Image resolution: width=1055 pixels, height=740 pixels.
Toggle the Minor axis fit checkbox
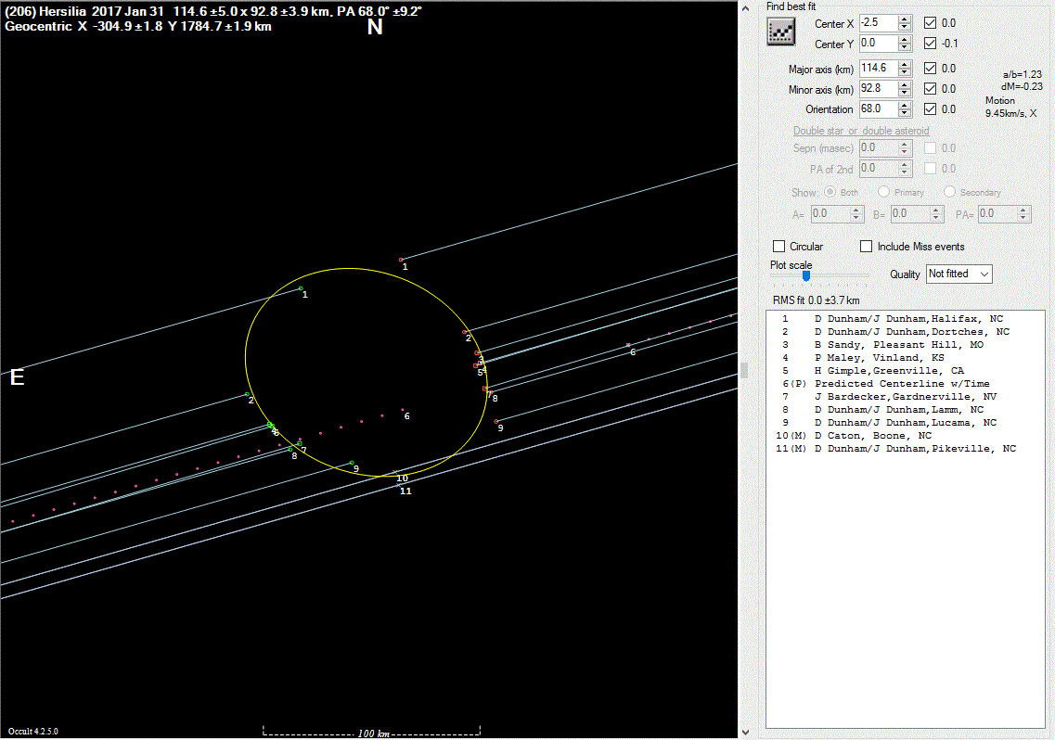pos(930,88)
